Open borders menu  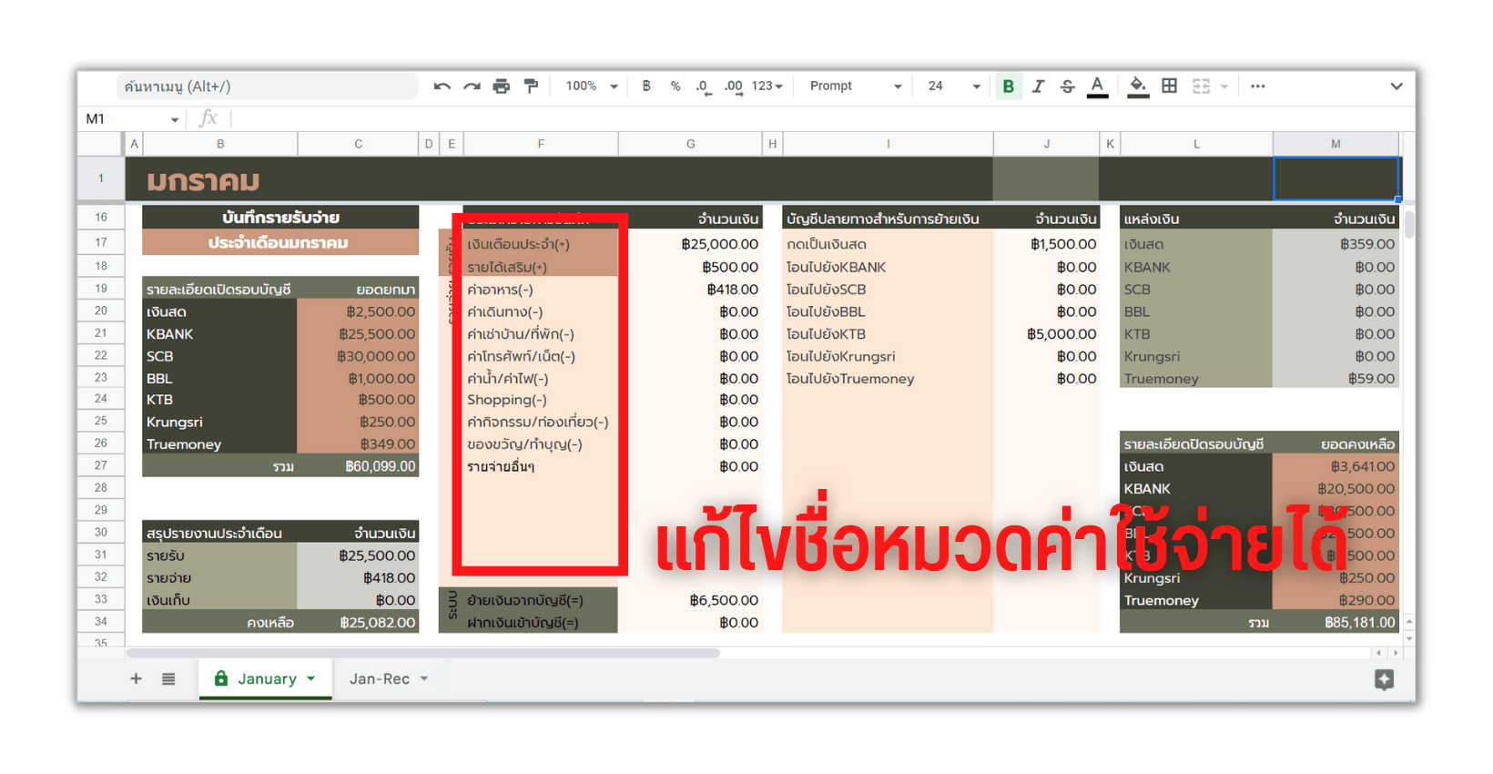click(x=1170, y=87)
